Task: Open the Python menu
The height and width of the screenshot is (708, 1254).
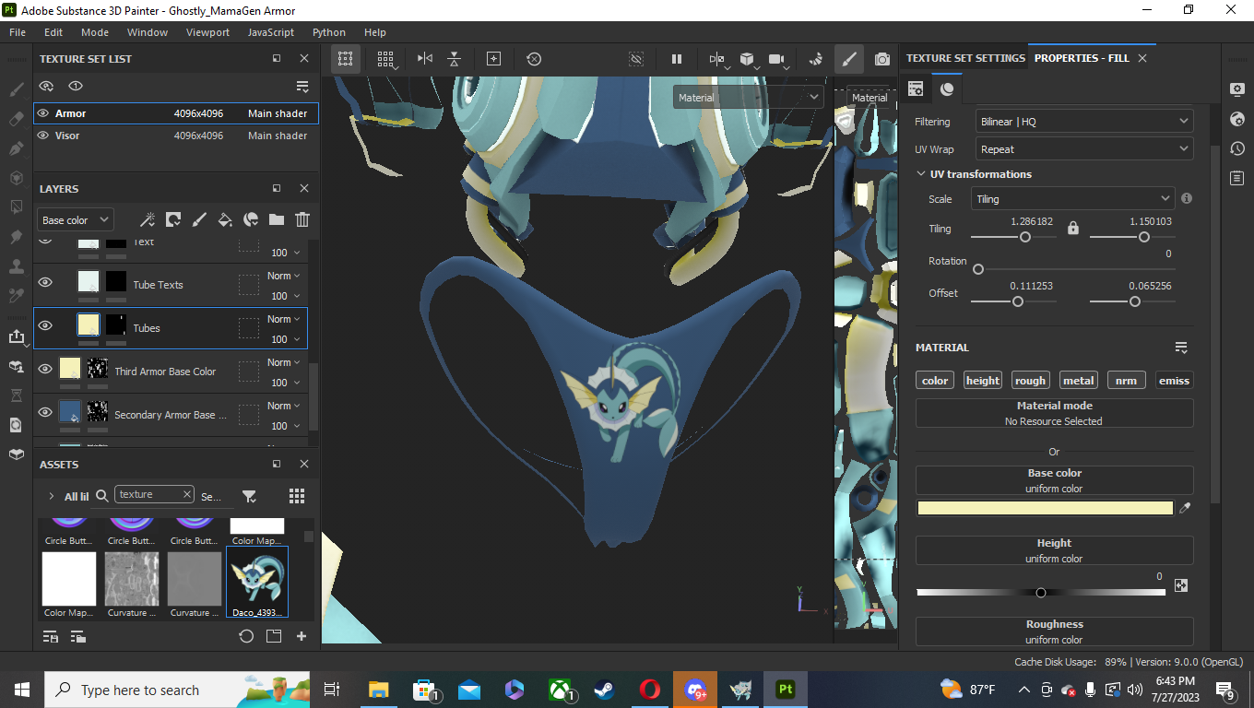Action: (x=329, y=32)
